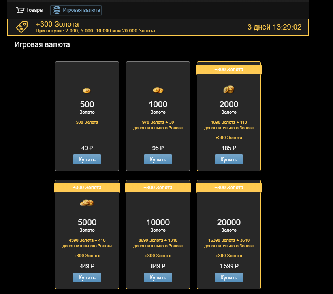Click the +300 Золота badge on the 2000 card

(x=229, y=70)
